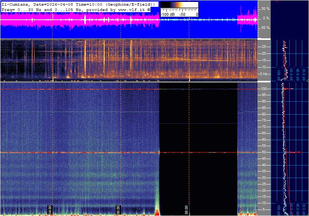
Task: Click the 50 Hz peak in spectrum graph
Action: [293, 152]
